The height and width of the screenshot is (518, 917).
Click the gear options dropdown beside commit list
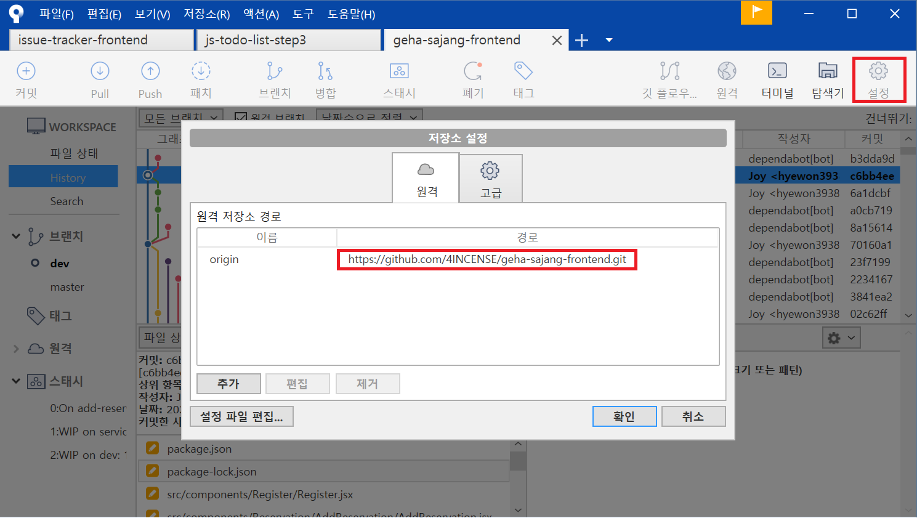[x=841, y=338]
